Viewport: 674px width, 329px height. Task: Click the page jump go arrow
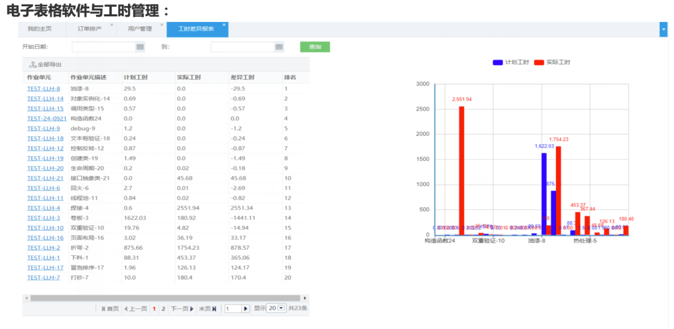point(246,309)
